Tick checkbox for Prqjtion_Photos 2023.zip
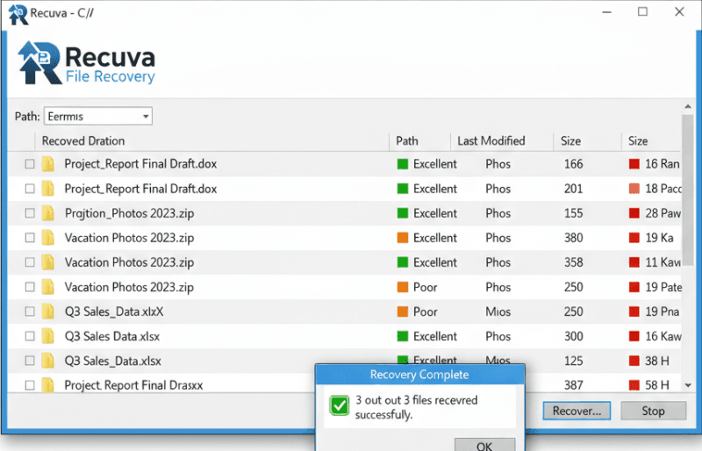This screenshot has width=702, height=451. point(30,213)
